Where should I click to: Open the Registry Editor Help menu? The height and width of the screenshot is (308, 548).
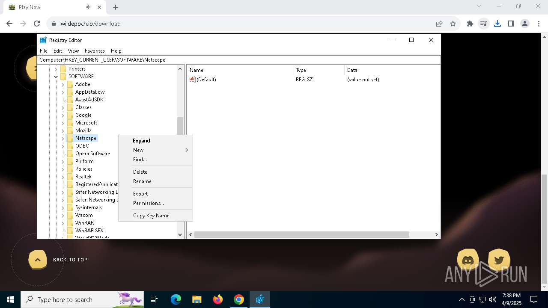[x=116, y=50]
